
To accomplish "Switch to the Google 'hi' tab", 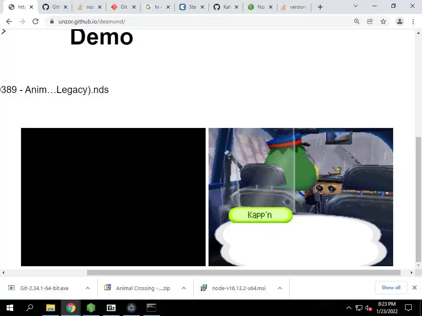I will click(154, 7).
